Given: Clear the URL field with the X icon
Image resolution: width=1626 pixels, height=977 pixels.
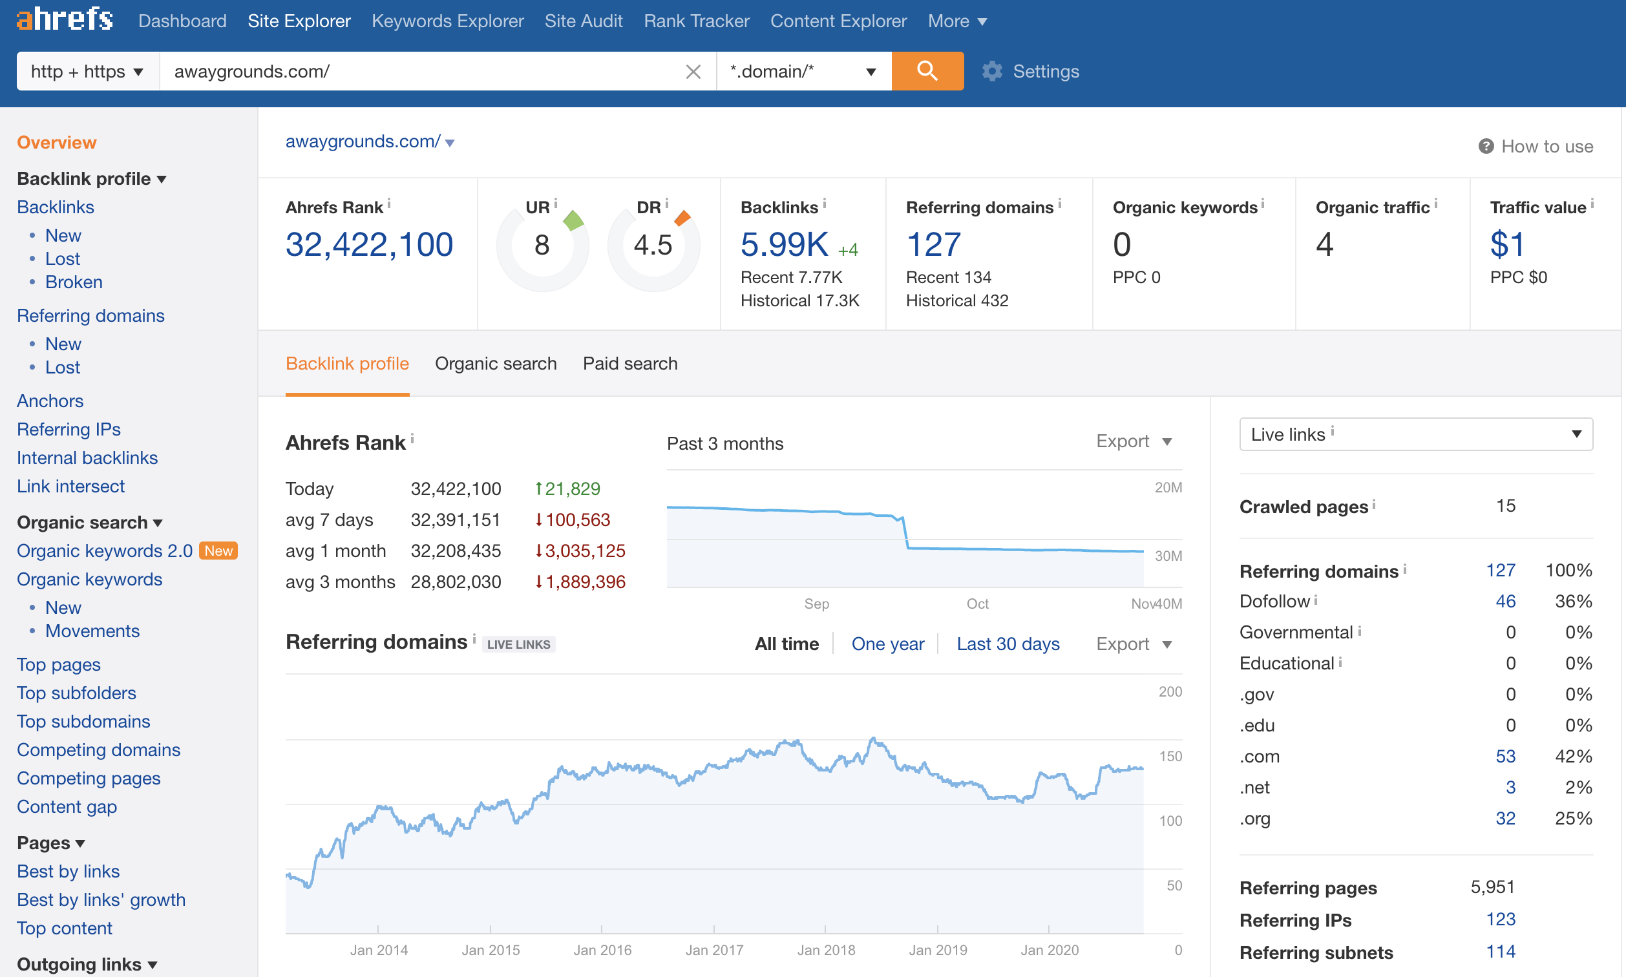Looking at the screenshot, I should pyautogui.click(x=693, y=71).
